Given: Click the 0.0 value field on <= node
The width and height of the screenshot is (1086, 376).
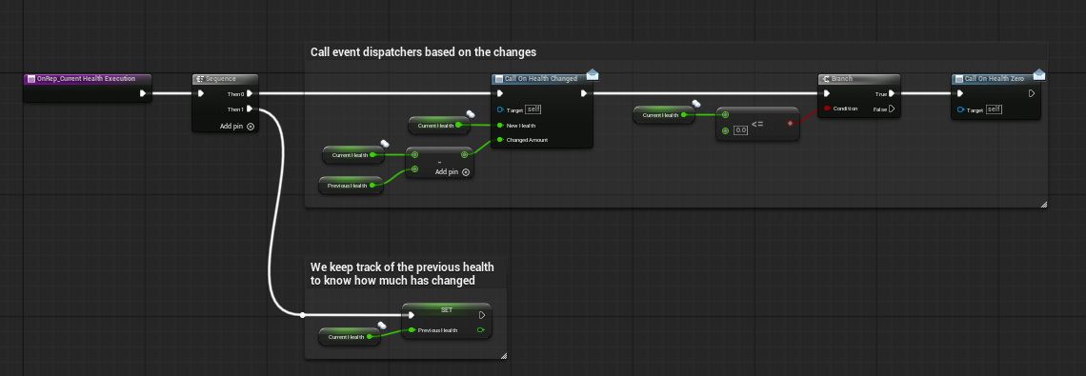Looking at the screenshot, I should click(740, 130).
